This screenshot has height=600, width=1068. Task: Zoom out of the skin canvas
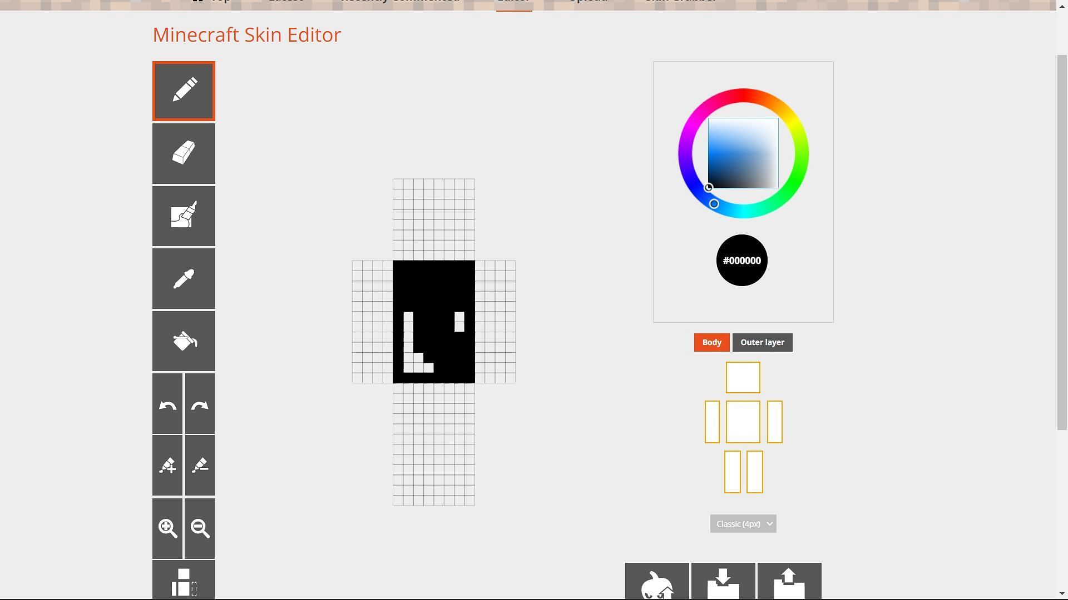click(200, 528)
